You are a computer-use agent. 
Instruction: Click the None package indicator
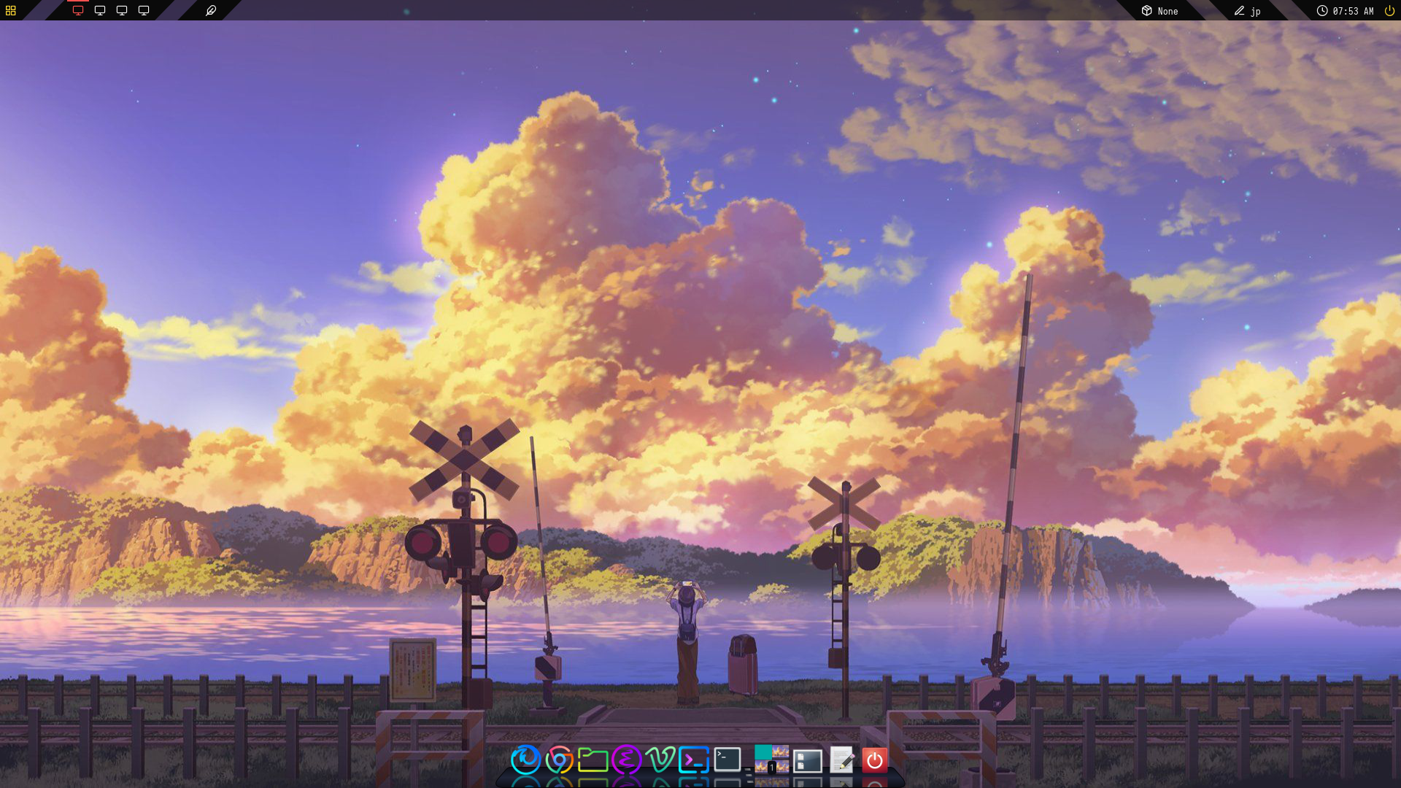pyautogui.click(x=1159, y=11)
